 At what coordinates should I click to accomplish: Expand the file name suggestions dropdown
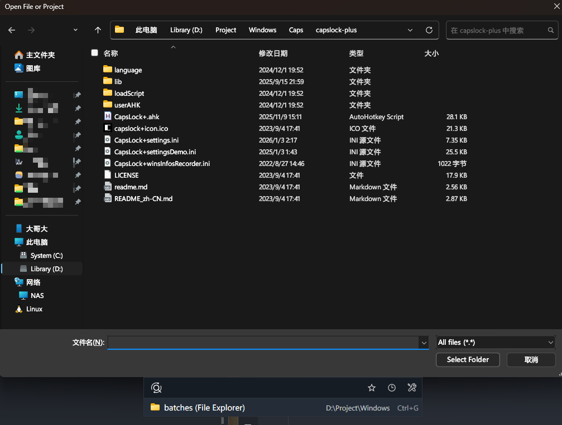(424, 343)
